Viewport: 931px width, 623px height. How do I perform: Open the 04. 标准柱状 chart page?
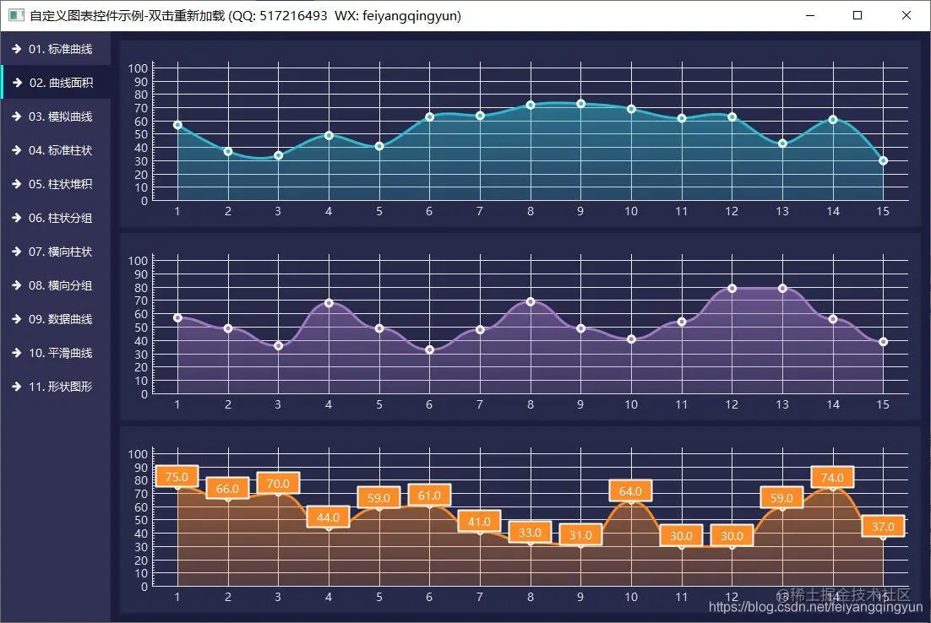(55, 150)
